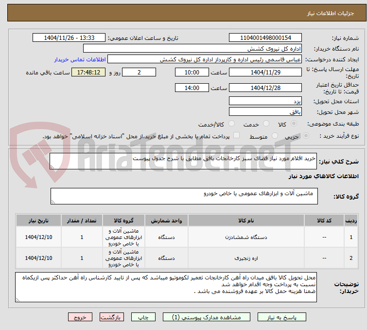Click the page header 'جزئیات اطلاعات نیاز'

tap(330, 13)
